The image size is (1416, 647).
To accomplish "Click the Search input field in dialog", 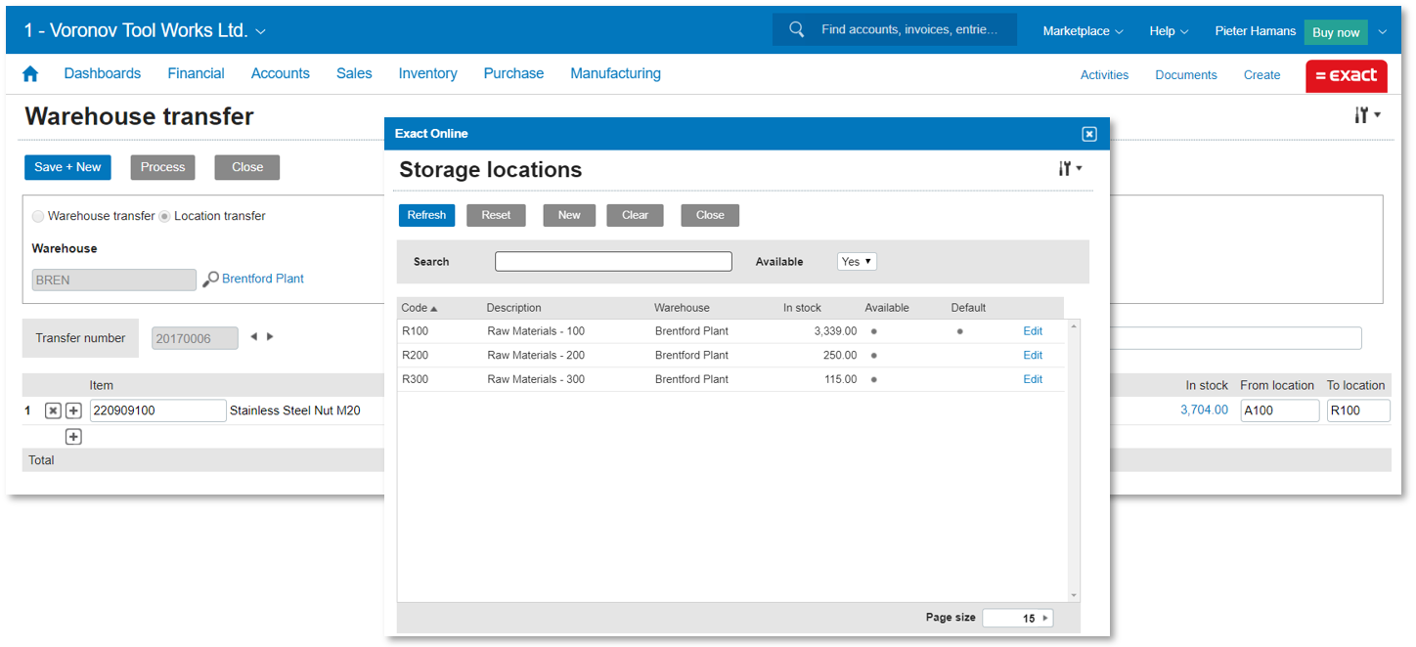I will point(613,262).
